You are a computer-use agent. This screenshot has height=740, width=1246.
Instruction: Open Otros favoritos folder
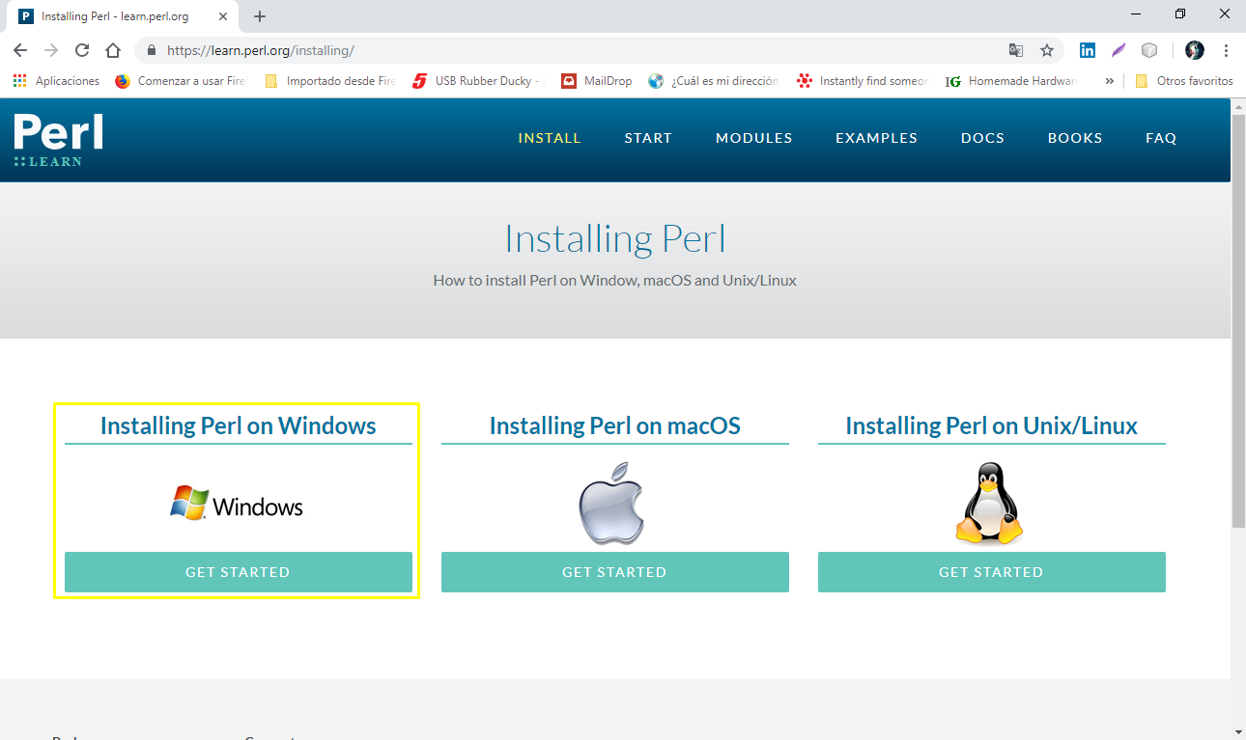[1184, 81]
